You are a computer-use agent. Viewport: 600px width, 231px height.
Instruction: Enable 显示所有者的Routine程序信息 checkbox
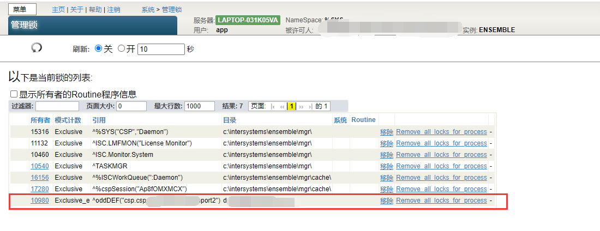[14, 94]
